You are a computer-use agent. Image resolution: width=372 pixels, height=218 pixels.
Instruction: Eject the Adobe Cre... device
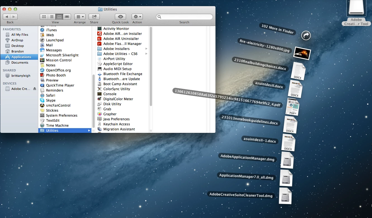[35, 89]
